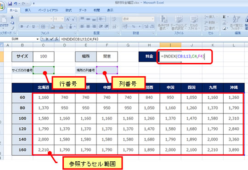Undo the last action
The height and width of the screenshot is (170, 248).
click(x=16, y=4)
